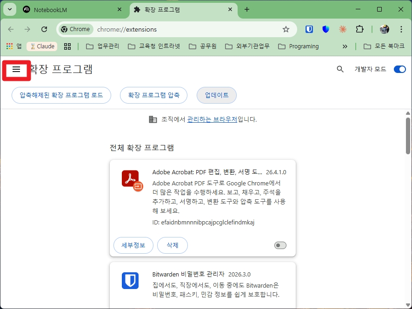The image size is (412, 309).
Task: Toggle 개발자 모드 off
Action: [x=399, y=69]
